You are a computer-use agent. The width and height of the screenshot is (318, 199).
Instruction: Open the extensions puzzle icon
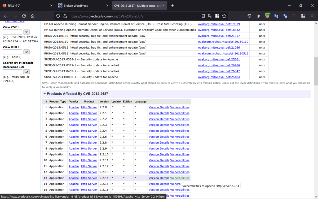pyautogui.click(x=303, y=16)
